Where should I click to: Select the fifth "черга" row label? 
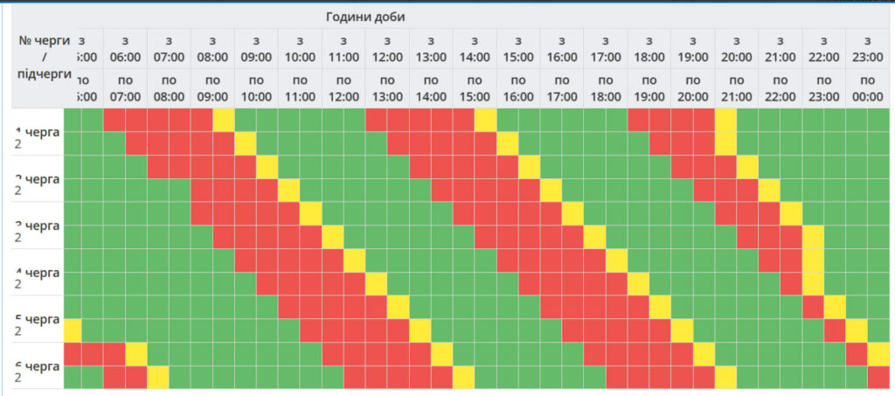coord(38,319)
